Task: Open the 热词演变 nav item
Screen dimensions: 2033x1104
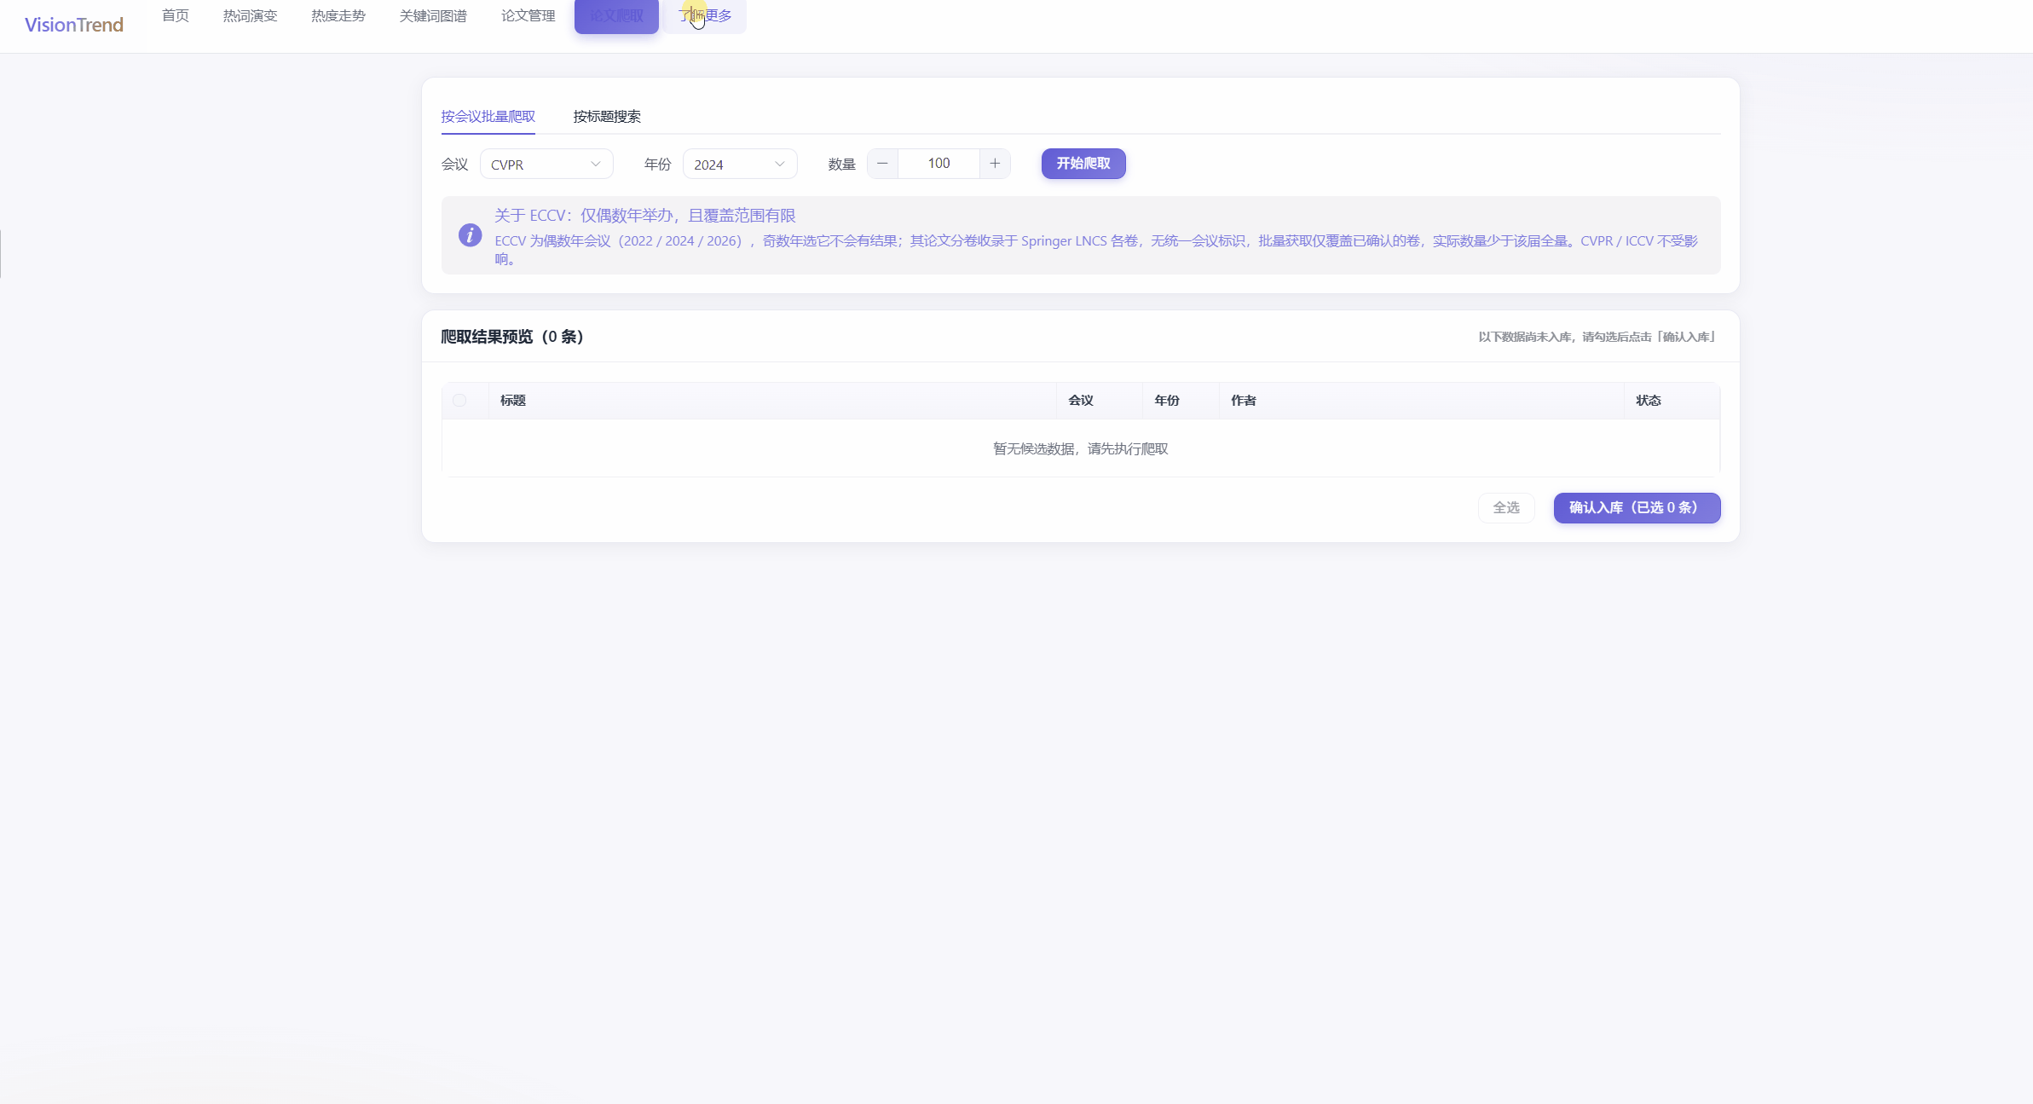Action: [250, 15]
